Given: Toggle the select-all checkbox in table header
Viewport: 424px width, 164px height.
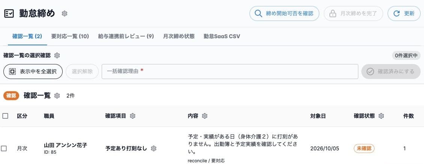Looking at the screenshot, I should pyautogui.click(x=5, y=116).
